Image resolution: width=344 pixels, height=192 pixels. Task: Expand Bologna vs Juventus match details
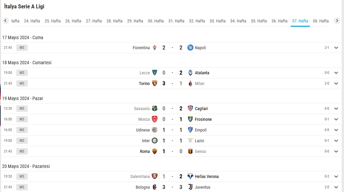[x=336, y=187]
